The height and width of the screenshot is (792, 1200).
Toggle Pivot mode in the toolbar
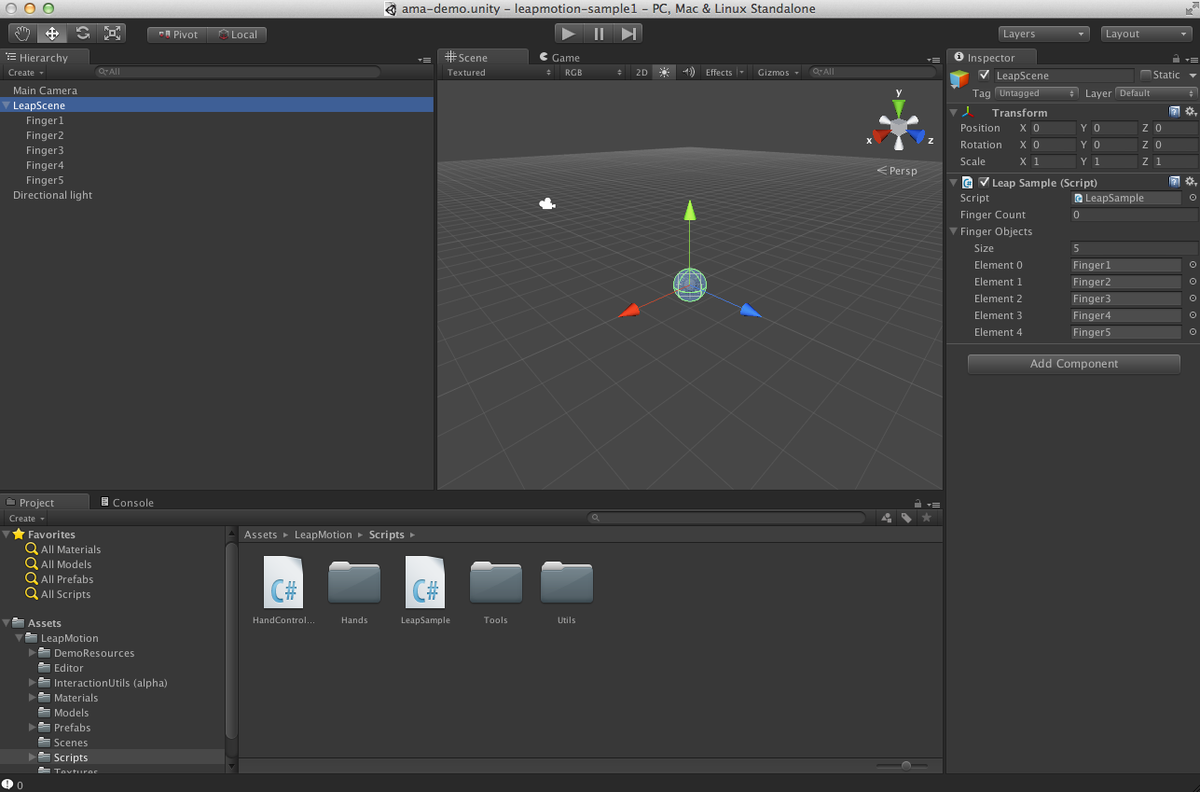pyautogui.click(x=175, y=34)
